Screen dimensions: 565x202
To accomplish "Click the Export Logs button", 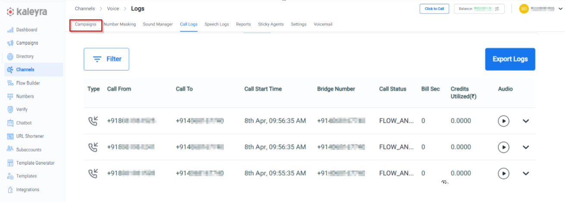I will 510,59.
